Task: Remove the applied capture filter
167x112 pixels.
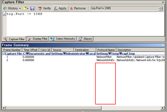Action: point(78,8)
